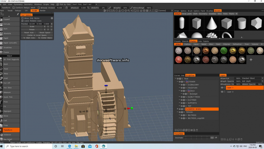Activate the Transform tool in sidebar

[10, 130]
